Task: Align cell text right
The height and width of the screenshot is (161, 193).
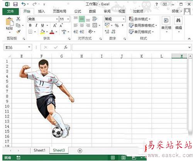Action: click(88, 25)
